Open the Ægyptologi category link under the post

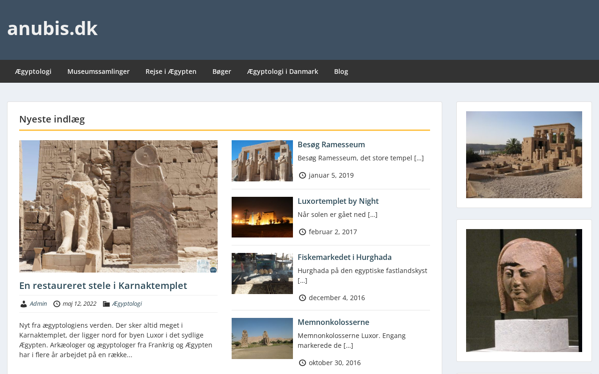pyautogui.click(x=127, y=303)
